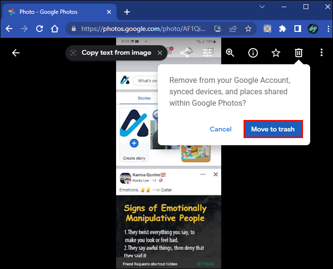Screen dimensions: 333x269
Task: Click the Reddit story thumbnail
Action: (196, 153)
